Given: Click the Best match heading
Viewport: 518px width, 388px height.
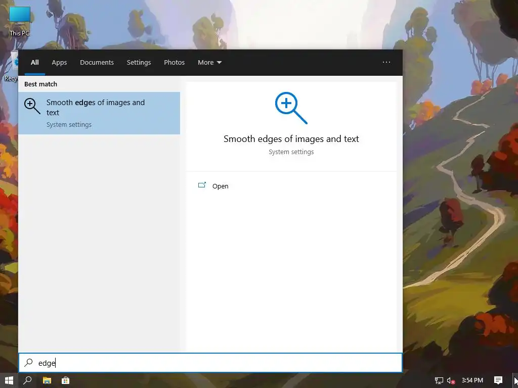Looking at the screenshot, I should (40, 84).
